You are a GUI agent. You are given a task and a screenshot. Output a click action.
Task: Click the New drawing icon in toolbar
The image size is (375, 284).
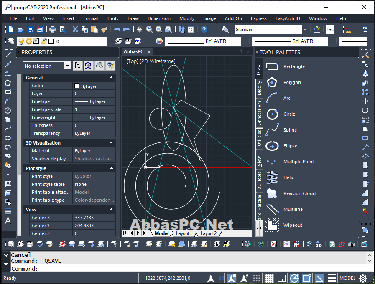coord(11,29)
